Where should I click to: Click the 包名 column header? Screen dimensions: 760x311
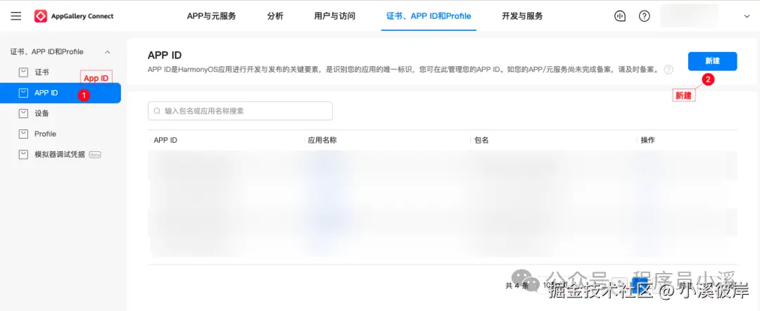coord(482,140)
